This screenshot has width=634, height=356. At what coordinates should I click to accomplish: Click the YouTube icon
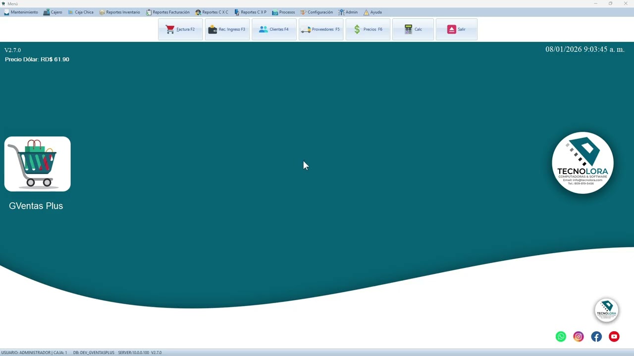click(614, 337)
